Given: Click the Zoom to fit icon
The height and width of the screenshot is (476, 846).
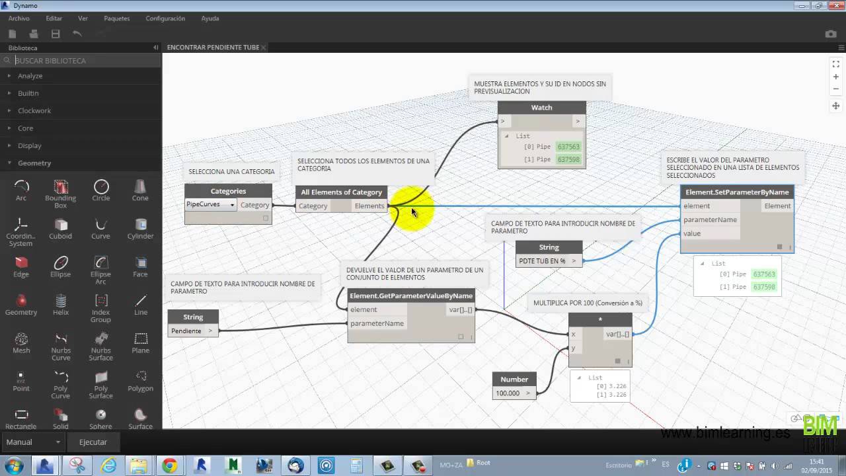Looking at the screenshot, I should (836, 64).
